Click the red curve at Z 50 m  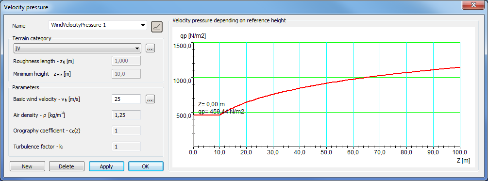click(326, 83)
